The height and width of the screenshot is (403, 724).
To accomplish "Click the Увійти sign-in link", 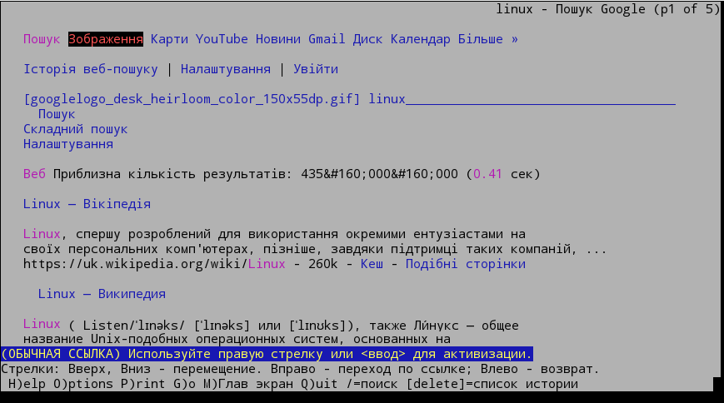I will [x=316, y=69].
